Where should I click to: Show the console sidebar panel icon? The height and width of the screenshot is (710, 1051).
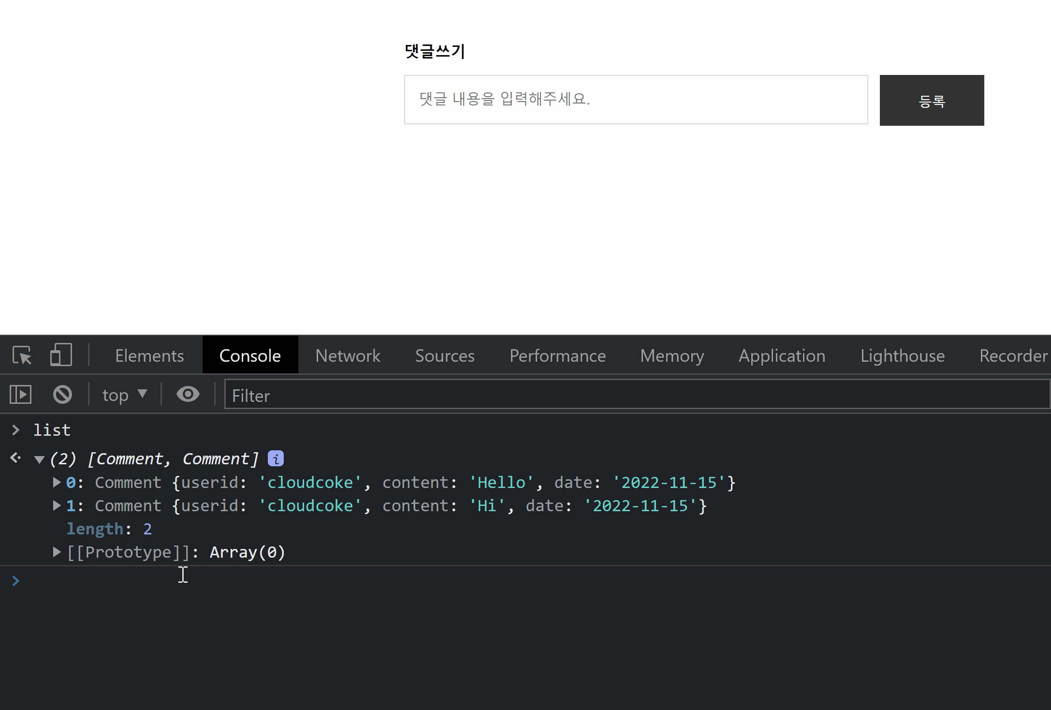pyautogui.click(x=20, y=395)
